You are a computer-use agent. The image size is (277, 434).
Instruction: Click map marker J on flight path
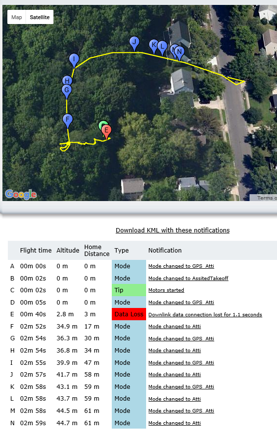(134, 44)
